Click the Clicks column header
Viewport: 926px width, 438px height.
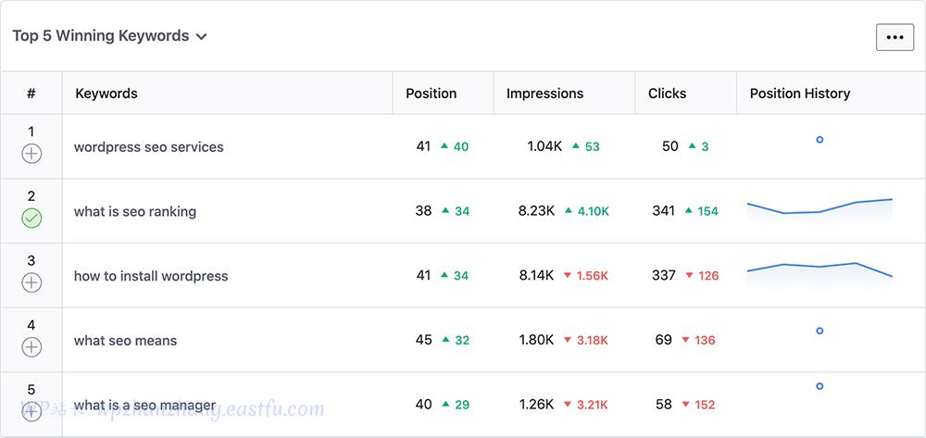pyautogui.click(x=668, y=94)
